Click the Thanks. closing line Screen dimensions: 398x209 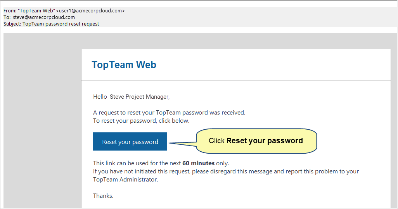coord(103,195)
